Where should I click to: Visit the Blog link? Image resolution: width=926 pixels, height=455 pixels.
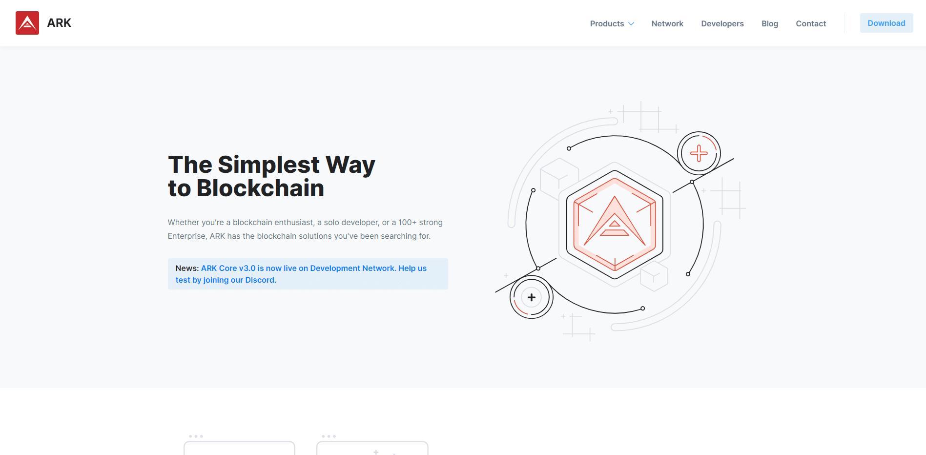click(770, 23)
